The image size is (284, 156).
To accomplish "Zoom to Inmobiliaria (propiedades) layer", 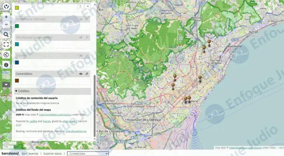I will [87, 37].
